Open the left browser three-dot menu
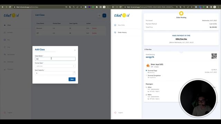Viewport: 221px width, 124px height. coord(108,7)
